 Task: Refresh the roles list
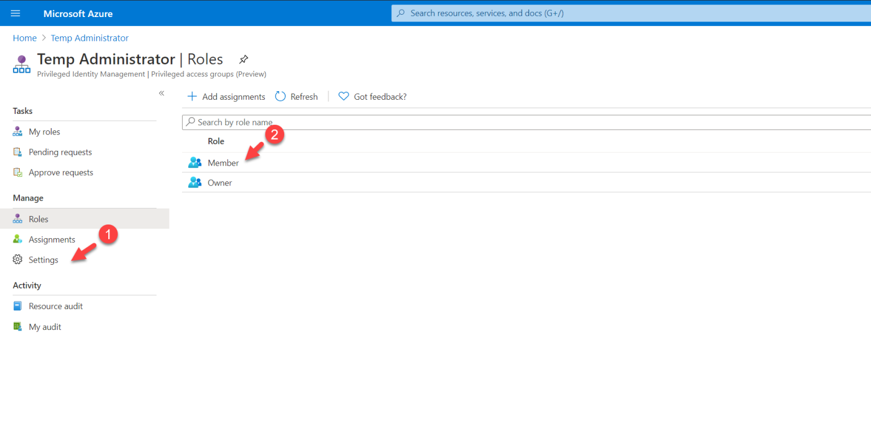coord(296,96)
